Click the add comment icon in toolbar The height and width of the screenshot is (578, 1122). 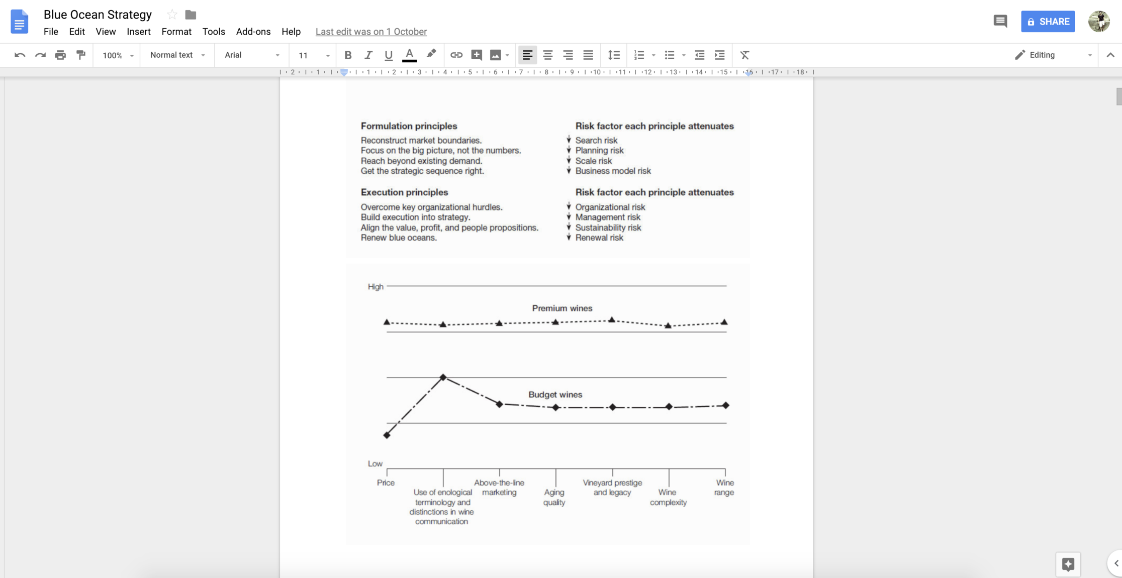(477, 55)
